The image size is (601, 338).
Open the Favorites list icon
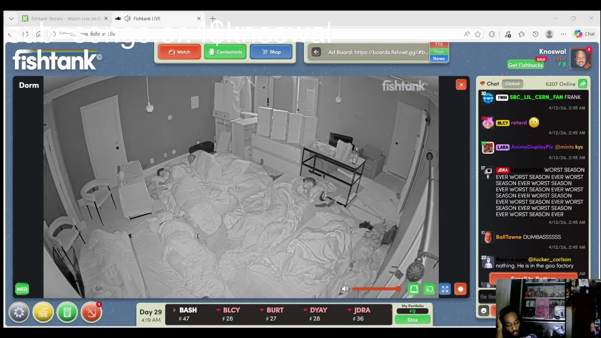click(x=522, y=34)
